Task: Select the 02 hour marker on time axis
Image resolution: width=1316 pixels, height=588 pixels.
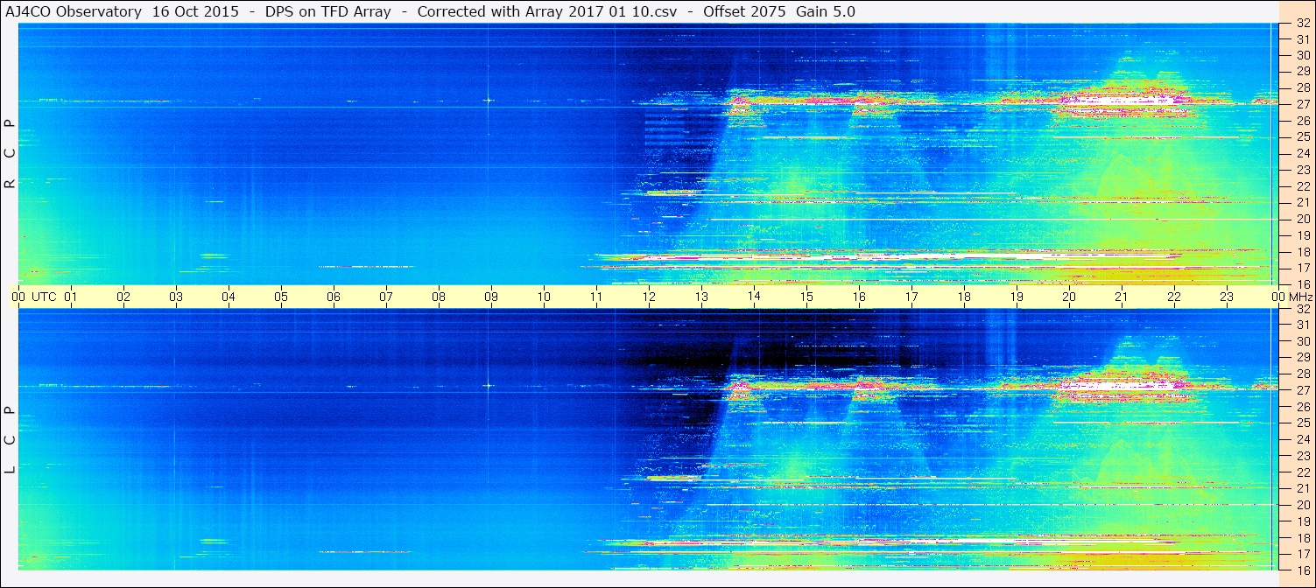Action: pyautogui.click(x=123, y=297)
